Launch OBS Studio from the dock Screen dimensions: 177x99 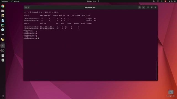[x=3, y=51]
